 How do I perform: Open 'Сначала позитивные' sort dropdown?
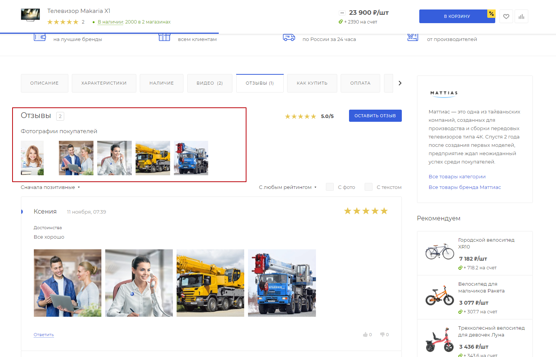pos(50,187)
